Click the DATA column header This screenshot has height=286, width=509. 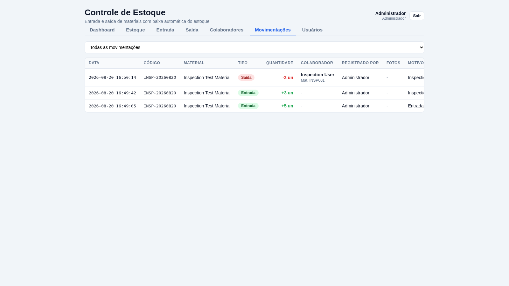pyautogui.click(x=94, y=63)
